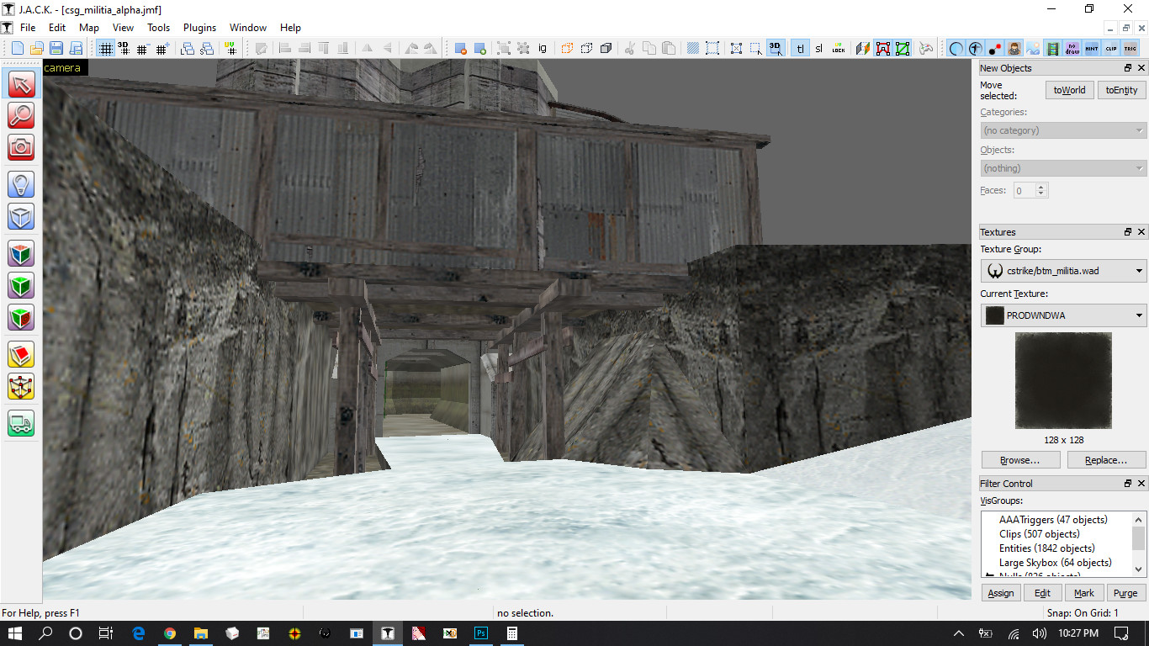Click the green bounding box icon
This screenshot has height=646, width=1149.
[903, 48]
